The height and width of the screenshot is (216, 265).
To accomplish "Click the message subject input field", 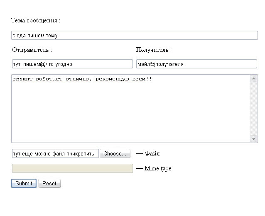I will pos(134,36).
